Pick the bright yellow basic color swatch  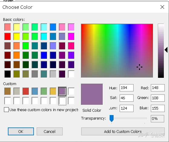(x=17, y=37)
